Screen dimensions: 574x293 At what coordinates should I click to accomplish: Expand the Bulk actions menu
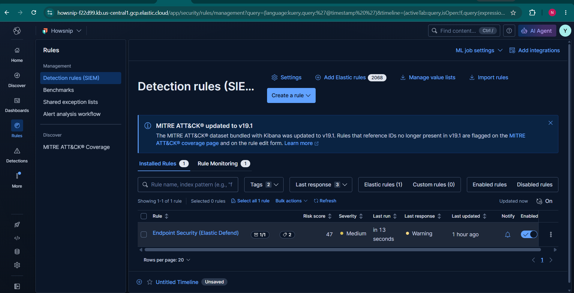291,201
